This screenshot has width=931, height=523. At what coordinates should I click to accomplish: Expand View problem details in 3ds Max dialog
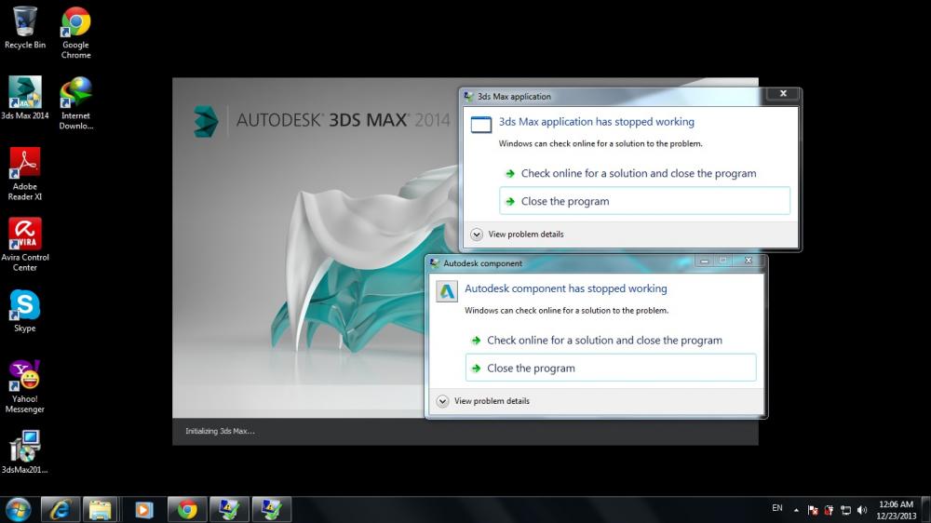coord(517,234)
